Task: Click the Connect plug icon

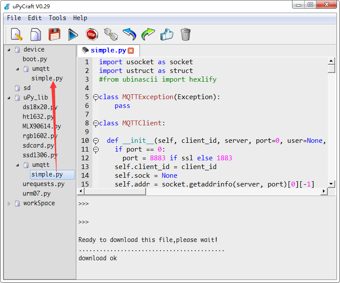Action: pos(111,35)
